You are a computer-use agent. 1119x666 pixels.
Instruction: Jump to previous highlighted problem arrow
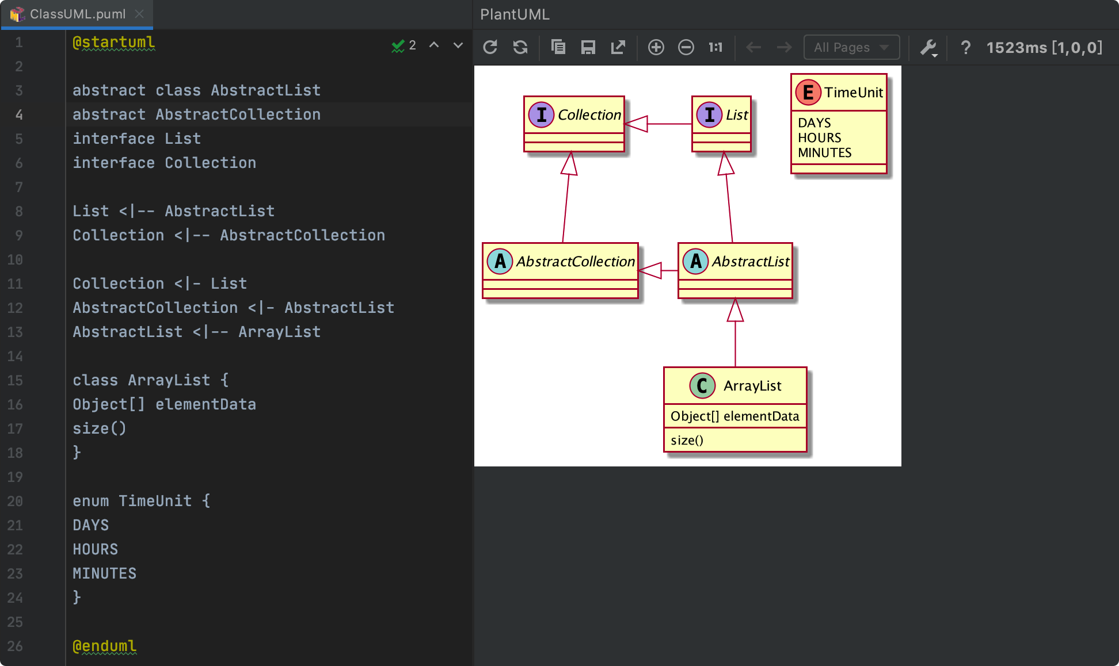click(x=434, y=45)
